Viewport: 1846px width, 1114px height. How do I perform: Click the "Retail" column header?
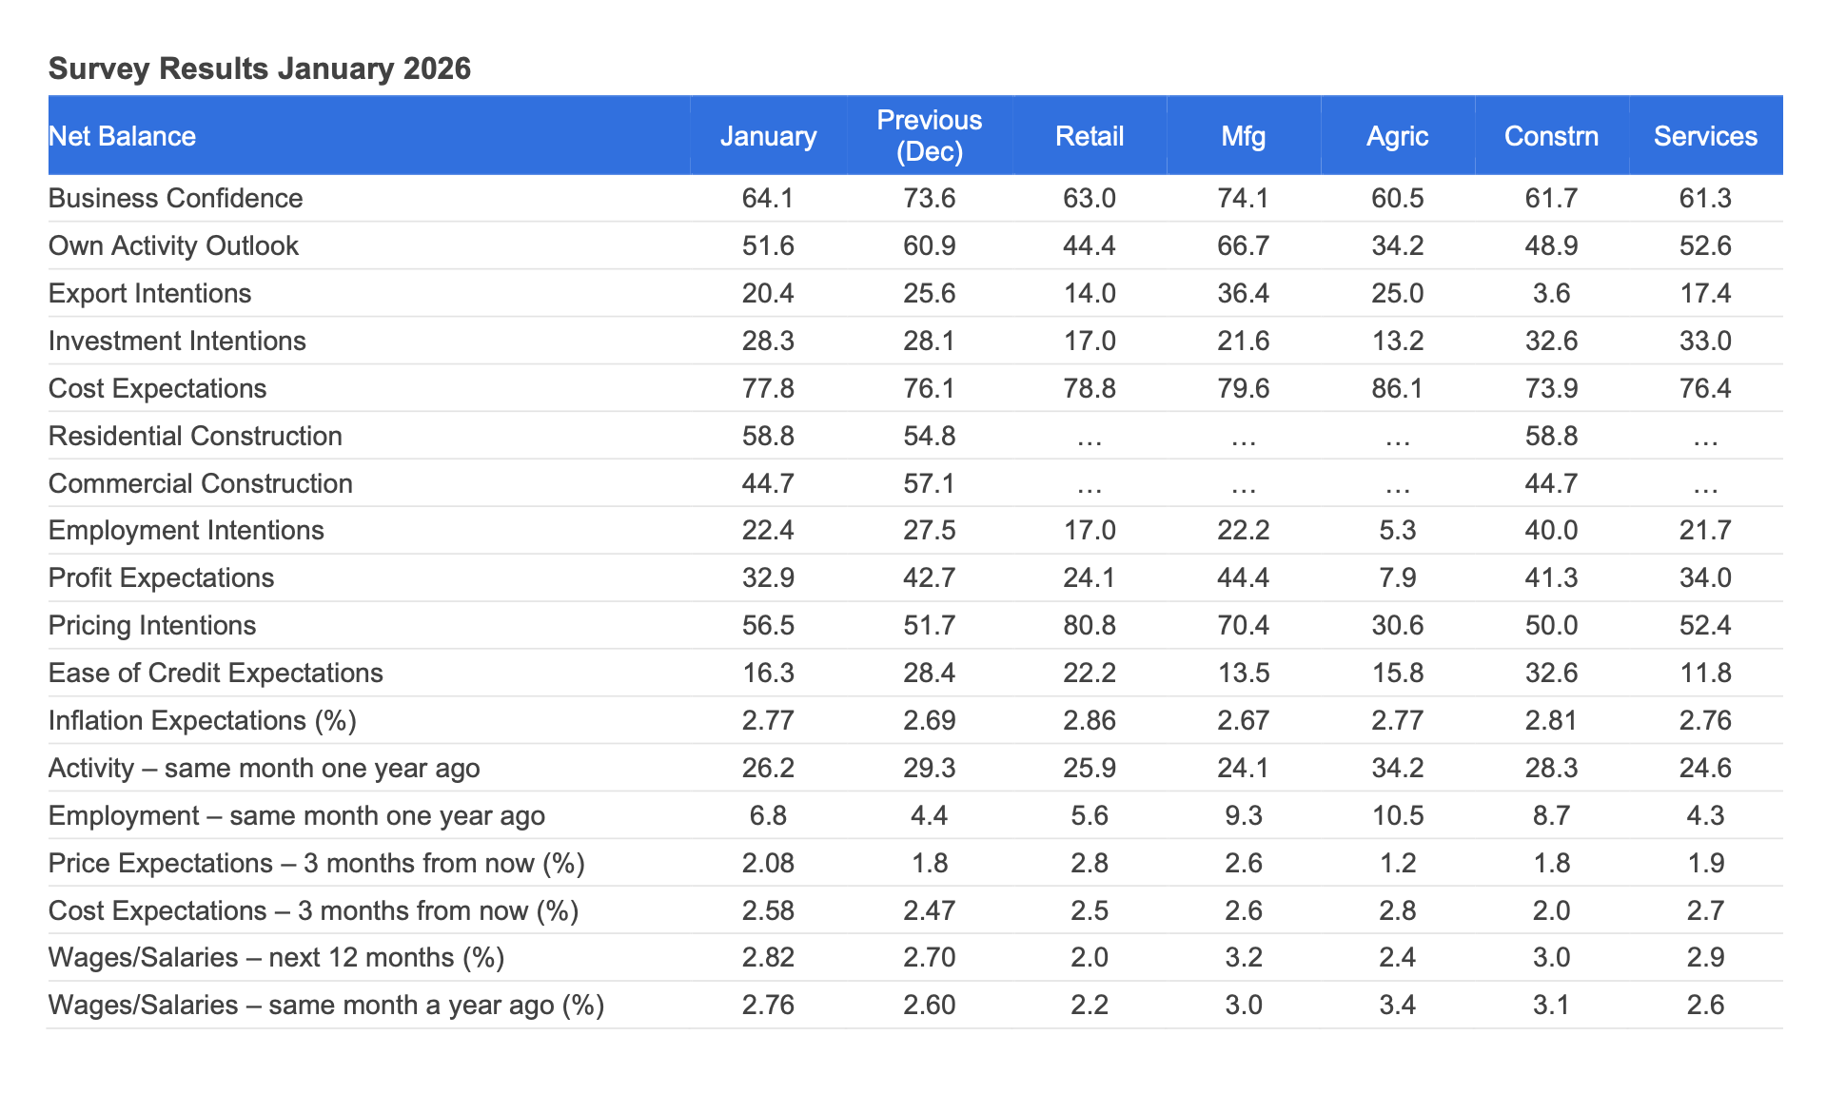(x=1090, y=136)
